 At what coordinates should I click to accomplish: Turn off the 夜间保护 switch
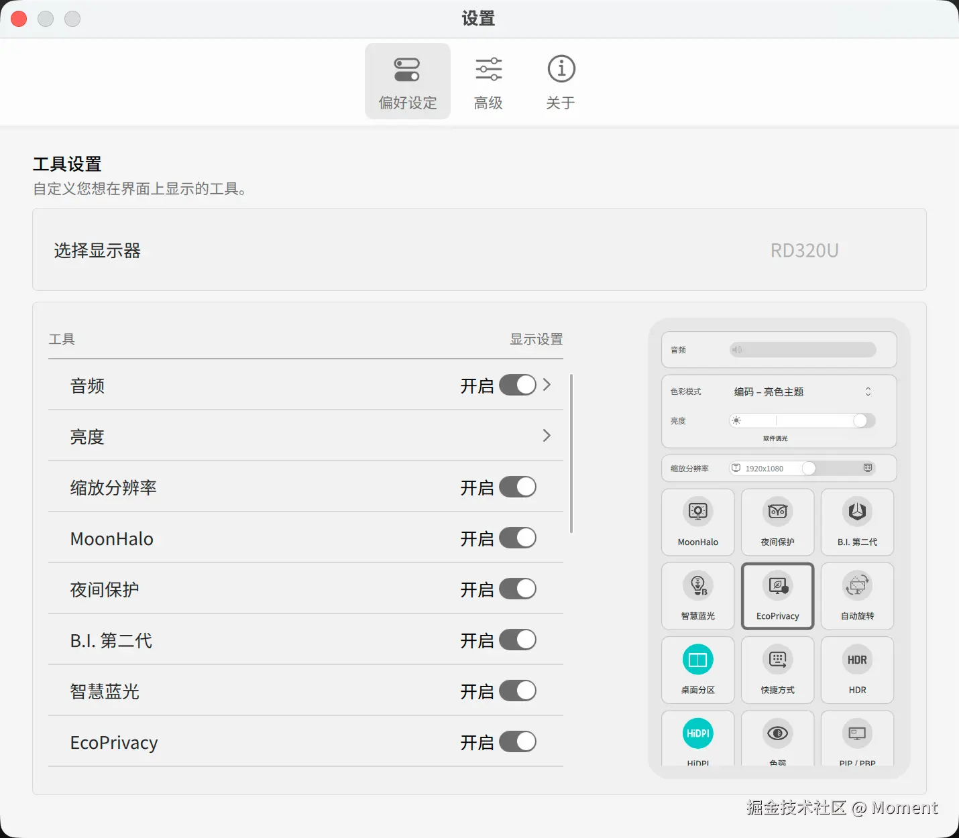click(x=518, y=589)
